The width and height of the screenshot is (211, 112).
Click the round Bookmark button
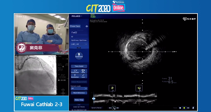(79, 56)
